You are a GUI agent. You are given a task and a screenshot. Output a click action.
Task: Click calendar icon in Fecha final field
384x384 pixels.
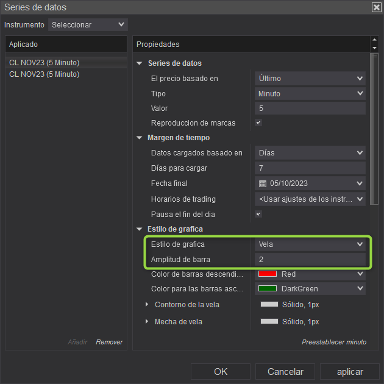(263, 183)
